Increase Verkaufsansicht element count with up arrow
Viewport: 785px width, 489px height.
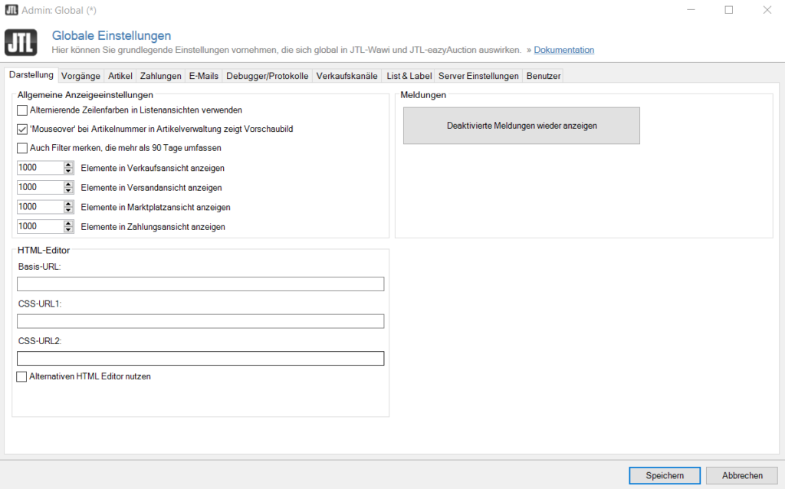coord(69,165)
